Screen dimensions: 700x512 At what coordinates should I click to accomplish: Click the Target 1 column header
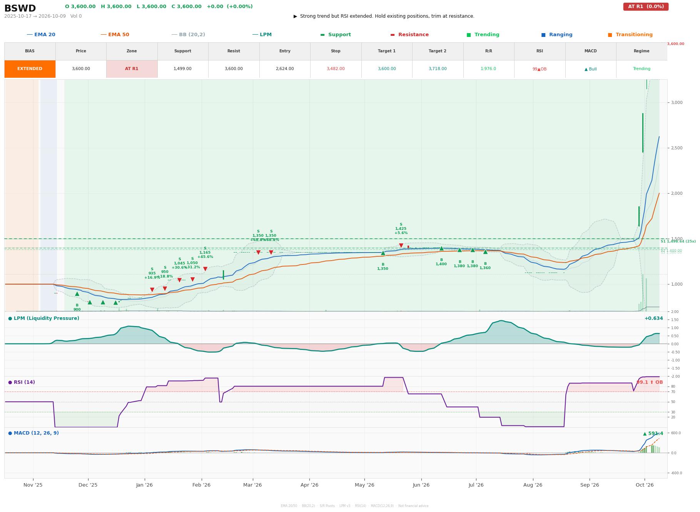pyautogui.click(x=387, y=51)
